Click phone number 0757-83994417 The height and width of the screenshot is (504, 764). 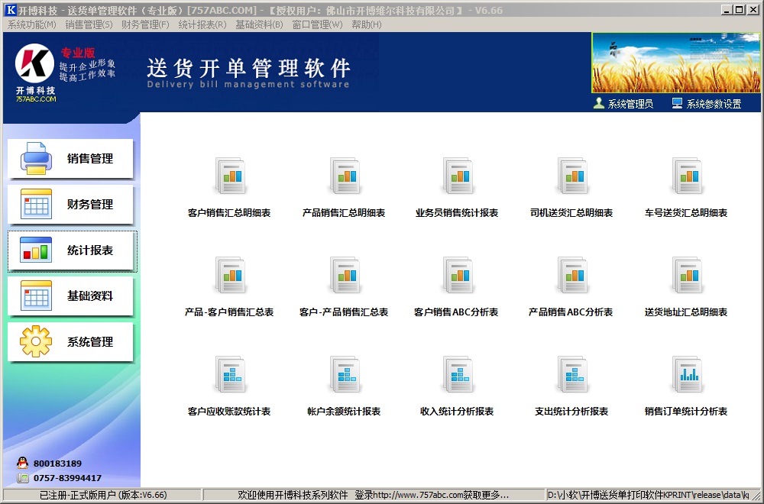(67, 478)
